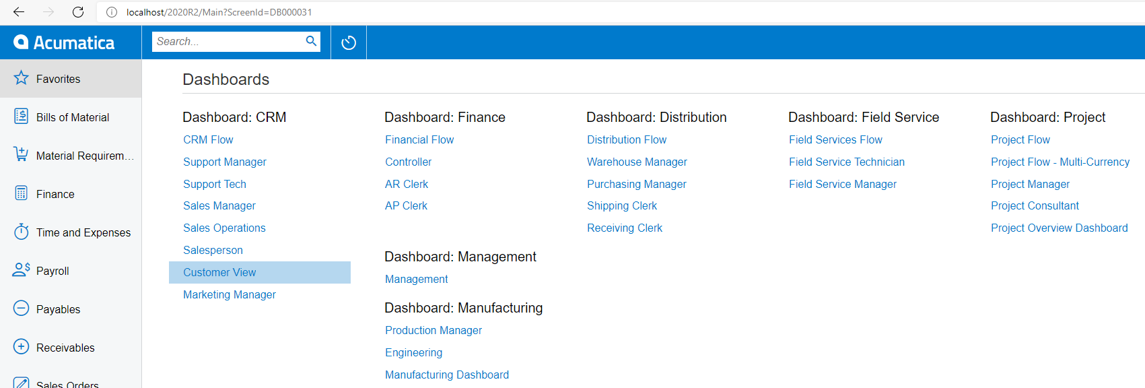Click the Payroll person icon
The width and height of the screenshot is (1145, 388).
click(x=21, y=270)
